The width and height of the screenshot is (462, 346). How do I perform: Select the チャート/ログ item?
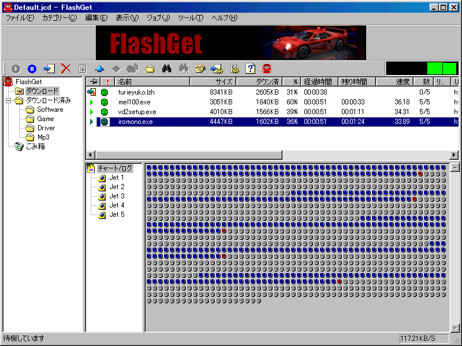115,168
